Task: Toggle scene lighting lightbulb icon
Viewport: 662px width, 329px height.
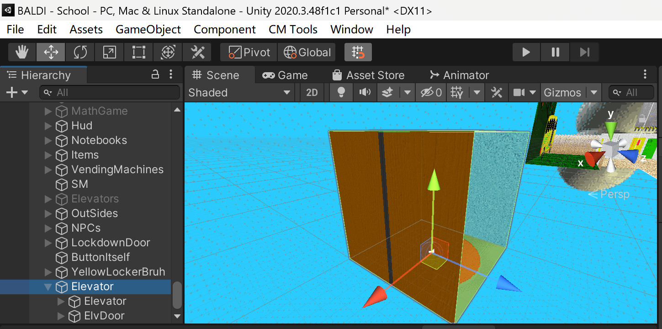Action: (341, 93)
